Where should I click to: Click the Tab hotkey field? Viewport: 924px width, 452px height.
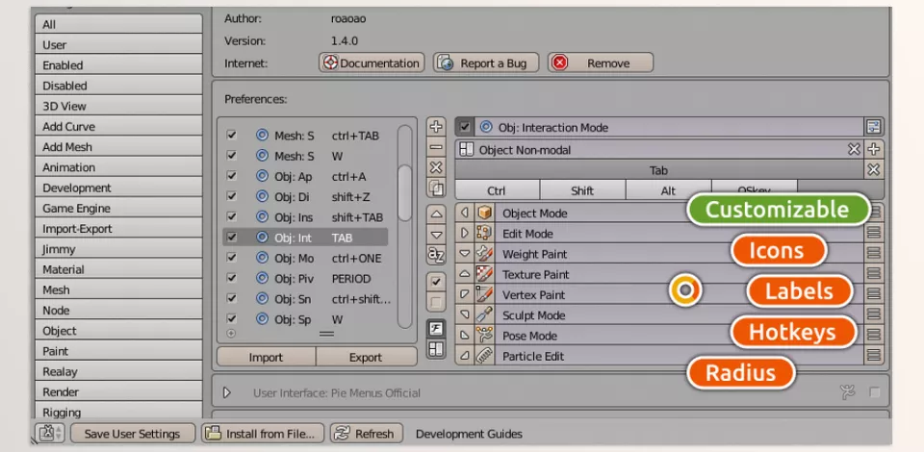coord(658,170)
